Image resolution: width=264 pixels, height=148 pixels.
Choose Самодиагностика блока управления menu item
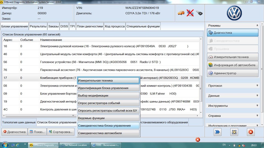tap(108, 126)
